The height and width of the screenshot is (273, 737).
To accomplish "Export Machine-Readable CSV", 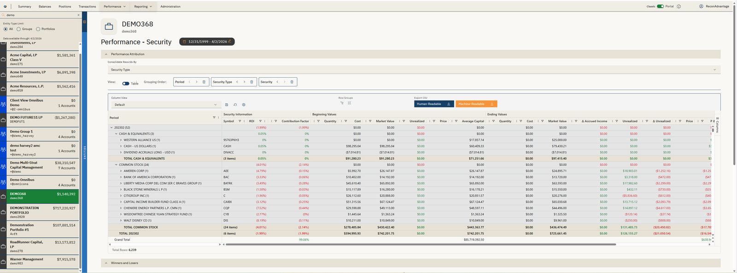I will [476, 104].
